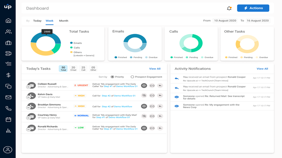Open the Prospects people icon in sidebar
Viewport: 282px width, 158px height.
pos(8,32)
